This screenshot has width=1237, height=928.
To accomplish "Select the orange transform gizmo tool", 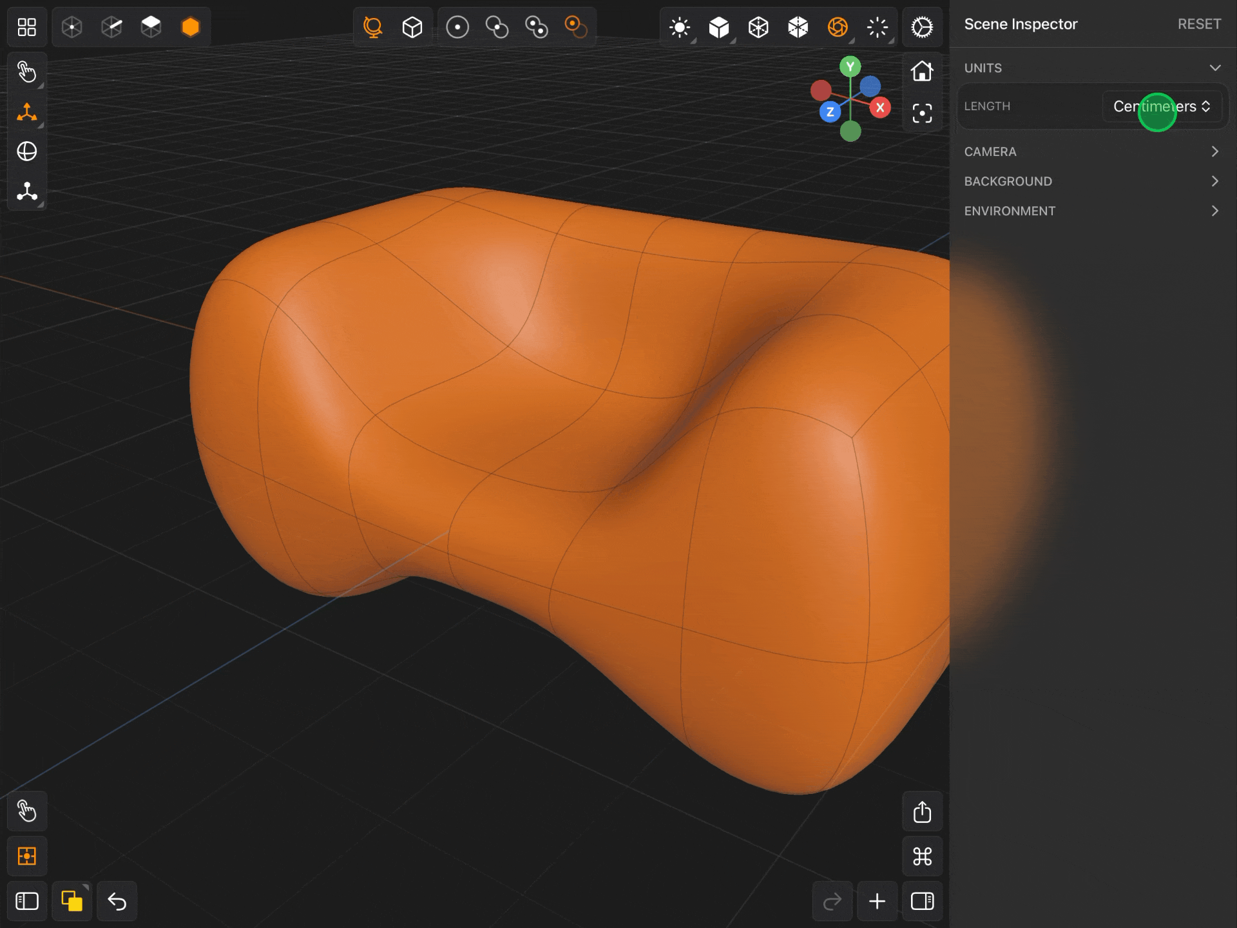I will point(26,111).
